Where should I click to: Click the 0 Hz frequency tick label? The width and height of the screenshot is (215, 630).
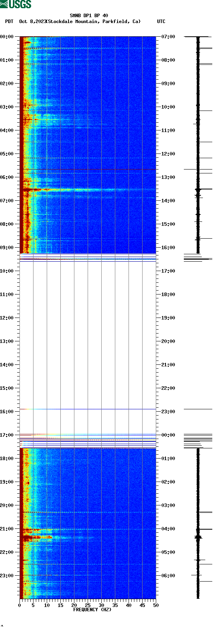coord(19,605)
